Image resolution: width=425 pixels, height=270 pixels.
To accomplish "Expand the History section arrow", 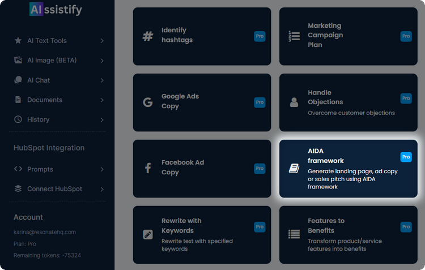I will tap(102, 120).
